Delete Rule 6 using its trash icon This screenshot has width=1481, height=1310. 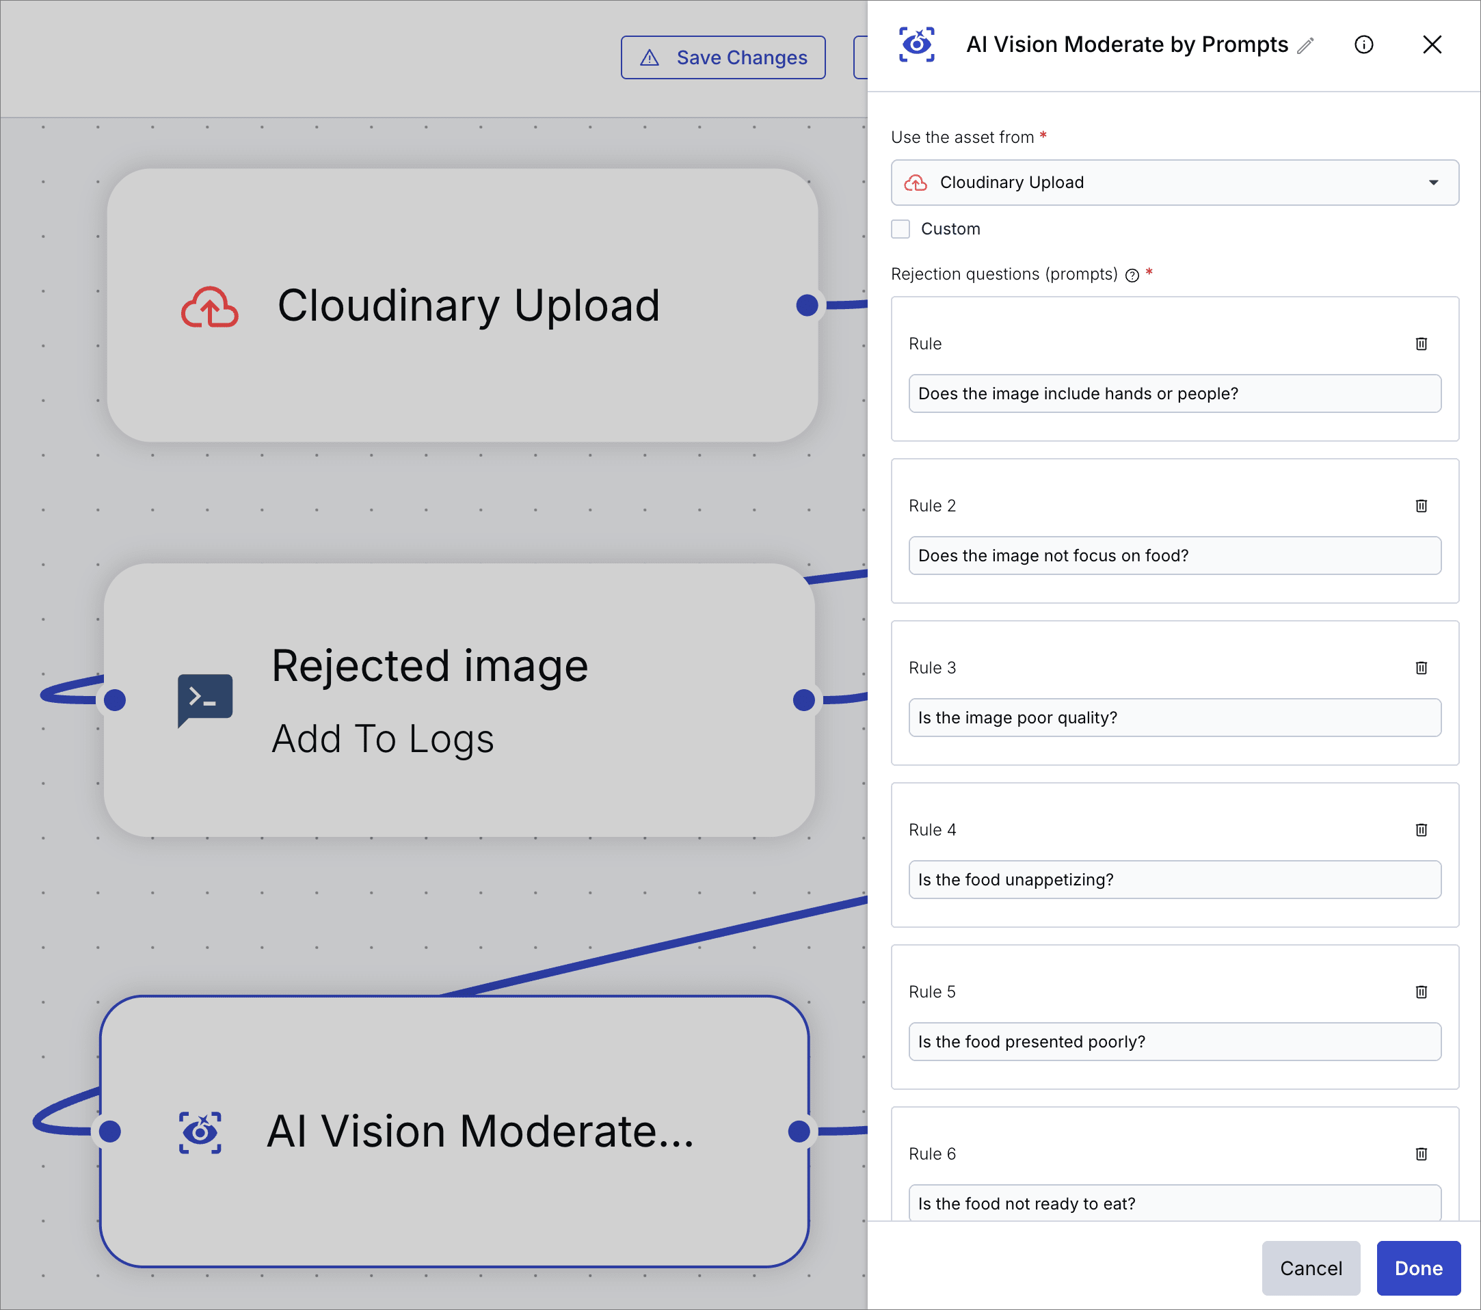point(1421,1154)
